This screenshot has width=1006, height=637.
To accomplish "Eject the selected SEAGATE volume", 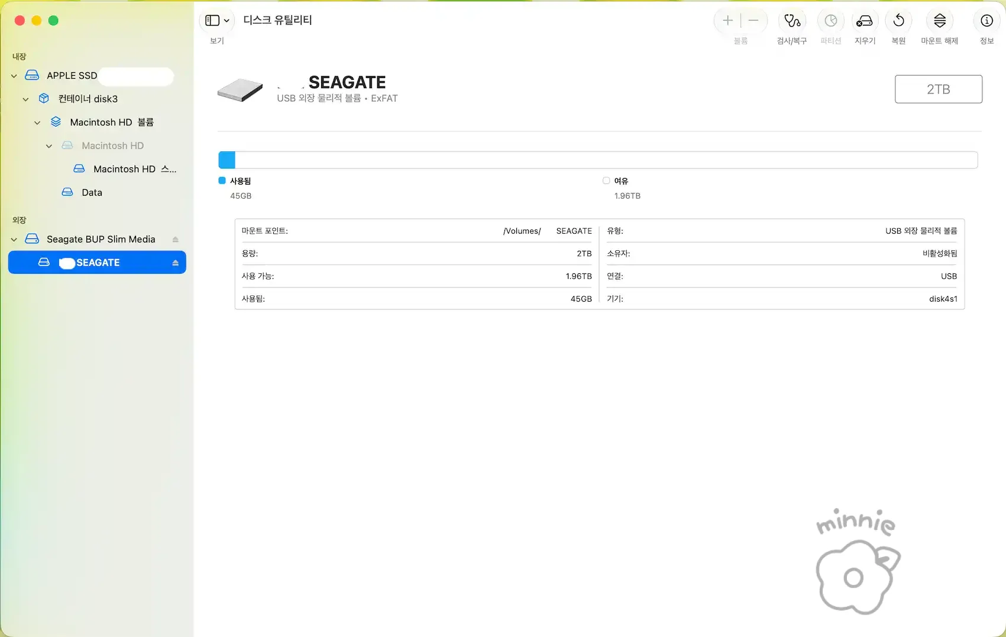I will click(x=175, y=263).
